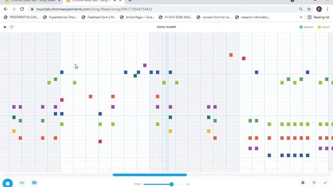Screen dimensions: 333x187
Task: Bookmark this page with the star
Action: [309, 9]
